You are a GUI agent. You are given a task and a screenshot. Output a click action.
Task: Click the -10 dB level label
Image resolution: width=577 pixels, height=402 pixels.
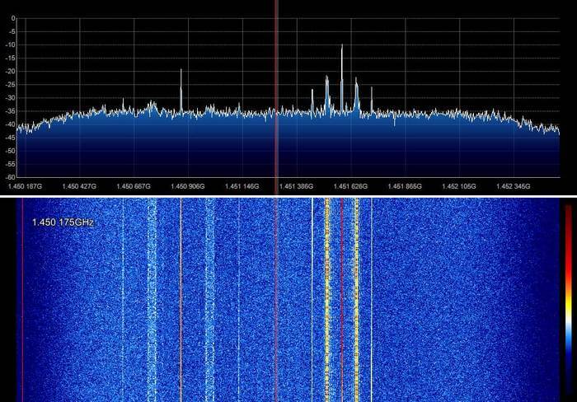click(11, 44)
